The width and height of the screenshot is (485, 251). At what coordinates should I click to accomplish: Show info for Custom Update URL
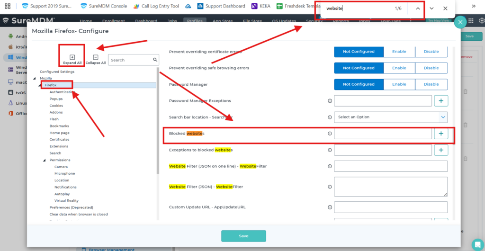(x=330, y=207)
